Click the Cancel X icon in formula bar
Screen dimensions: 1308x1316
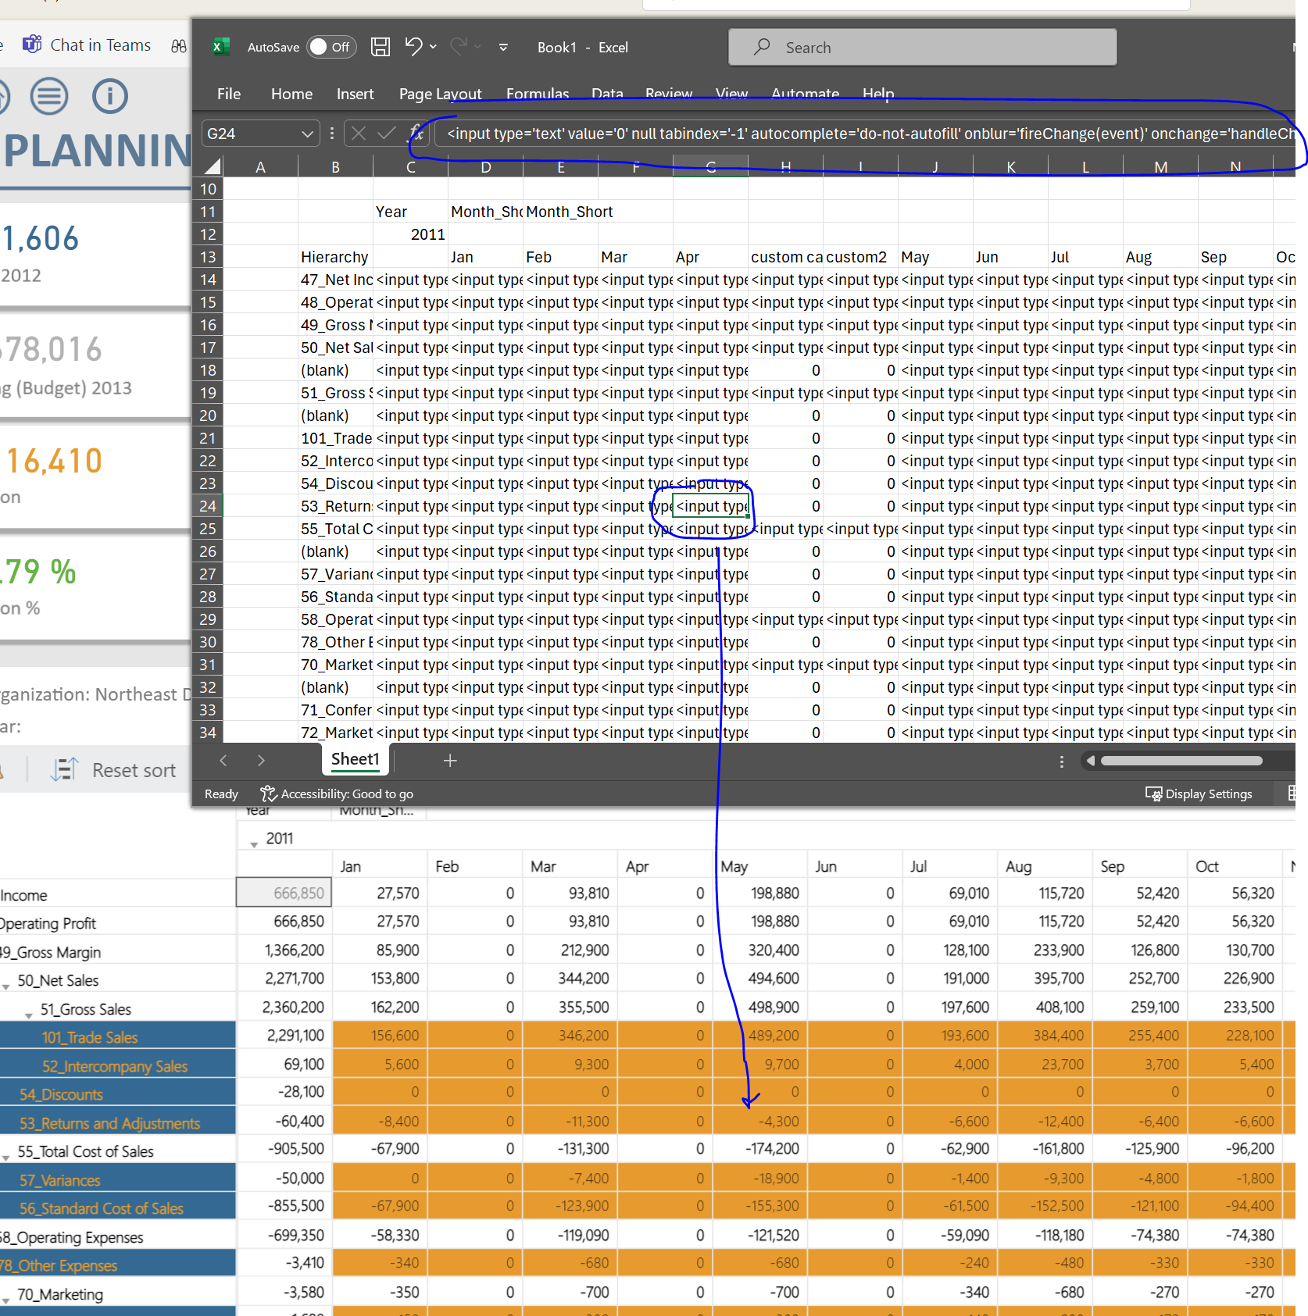point(359,134)
